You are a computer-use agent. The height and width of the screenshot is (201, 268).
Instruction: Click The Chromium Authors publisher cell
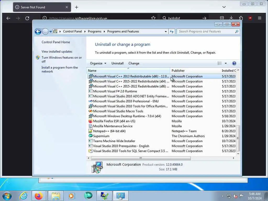[x=188, y=136]
